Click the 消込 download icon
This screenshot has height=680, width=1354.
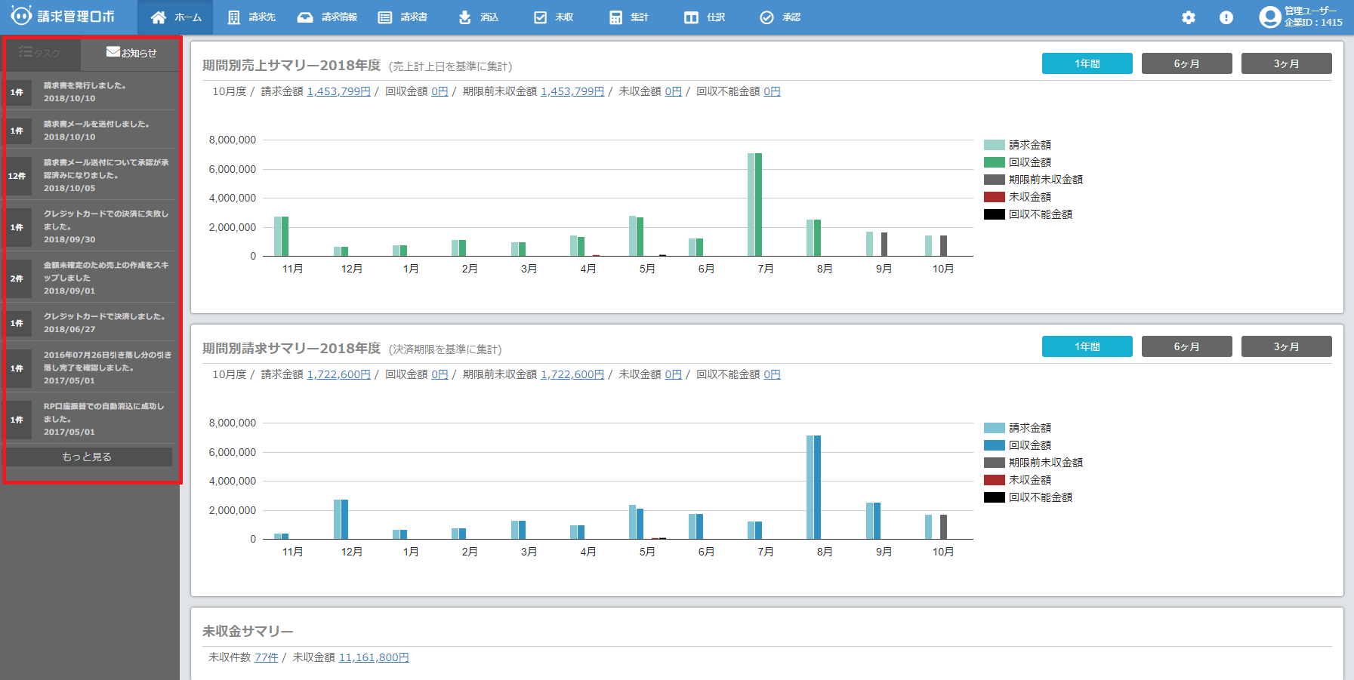click(x=464, y=17)
